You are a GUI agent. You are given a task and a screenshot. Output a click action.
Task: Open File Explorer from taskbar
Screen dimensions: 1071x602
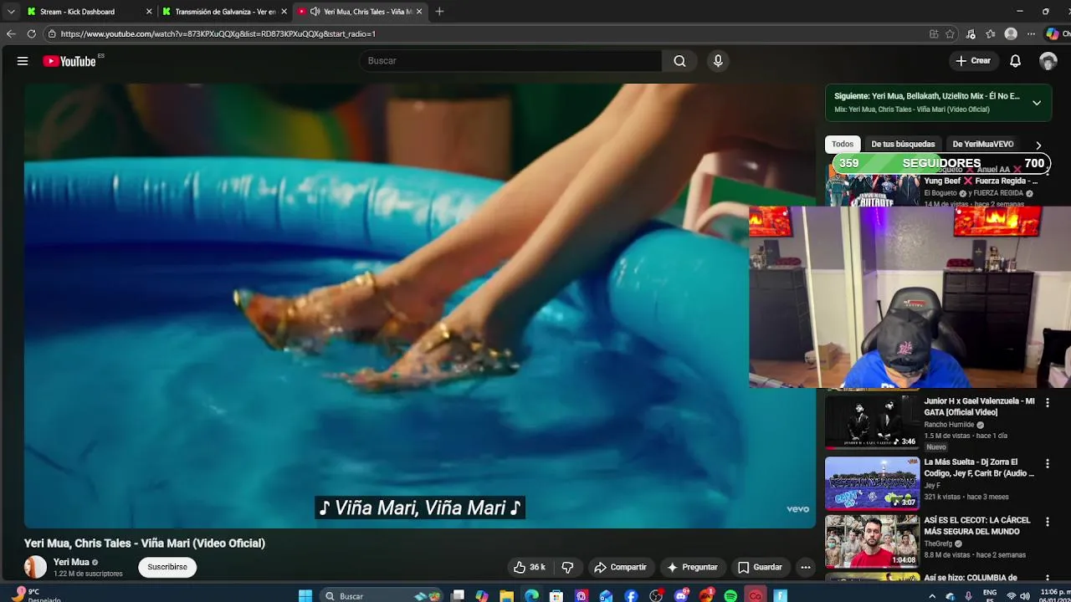[x=507, y=596]
